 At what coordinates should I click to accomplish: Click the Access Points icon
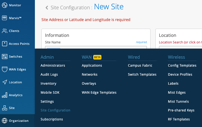(x=4, y=44)
